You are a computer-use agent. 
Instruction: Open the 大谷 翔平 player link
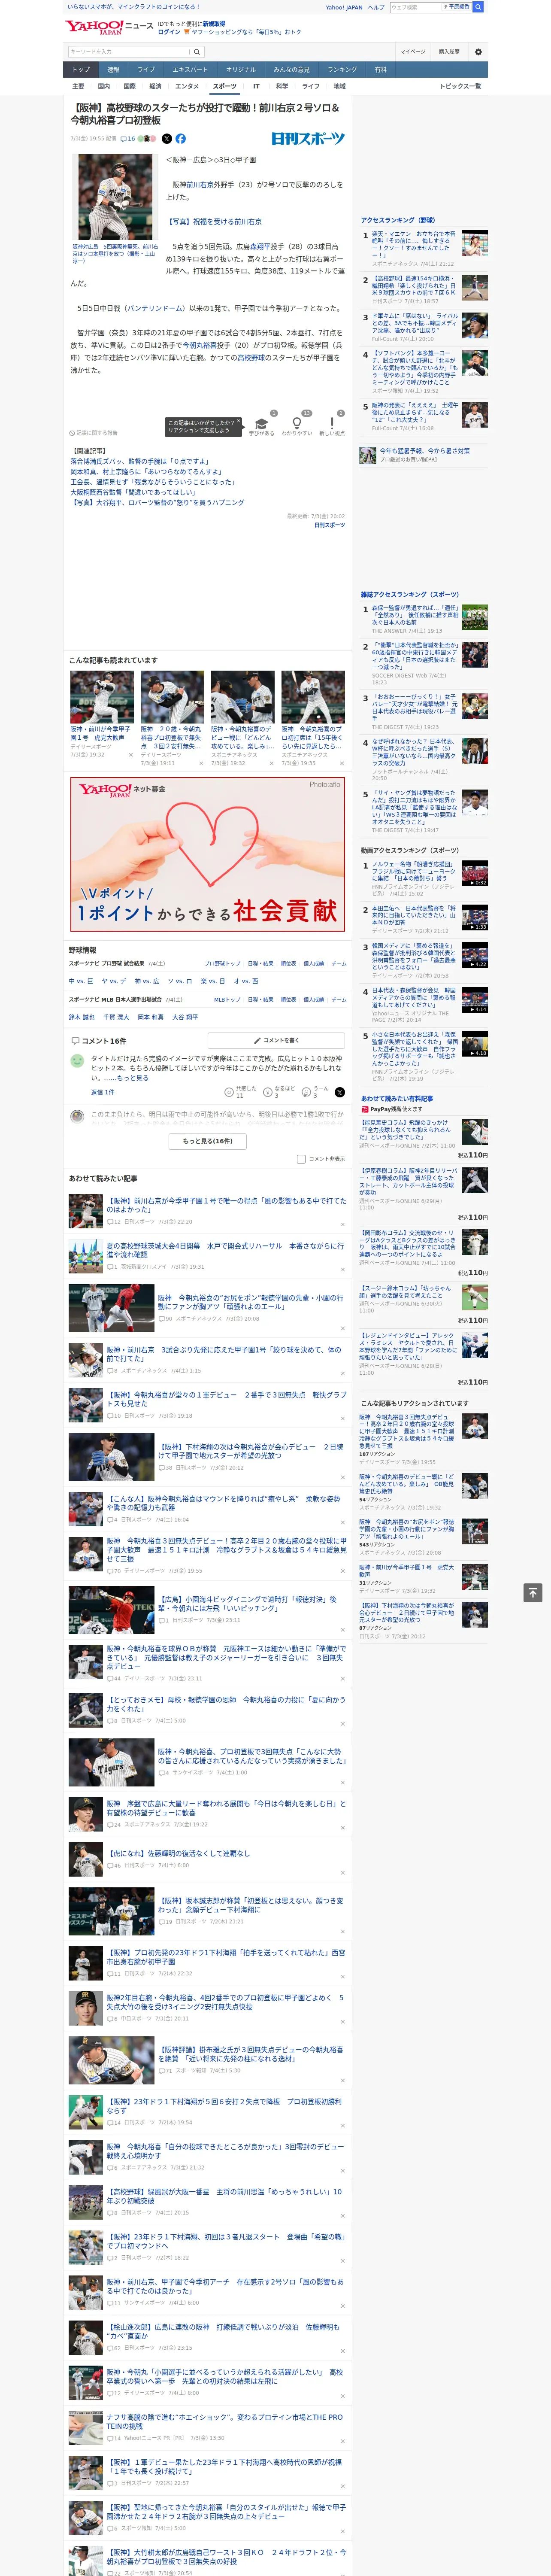(185, 1017)
